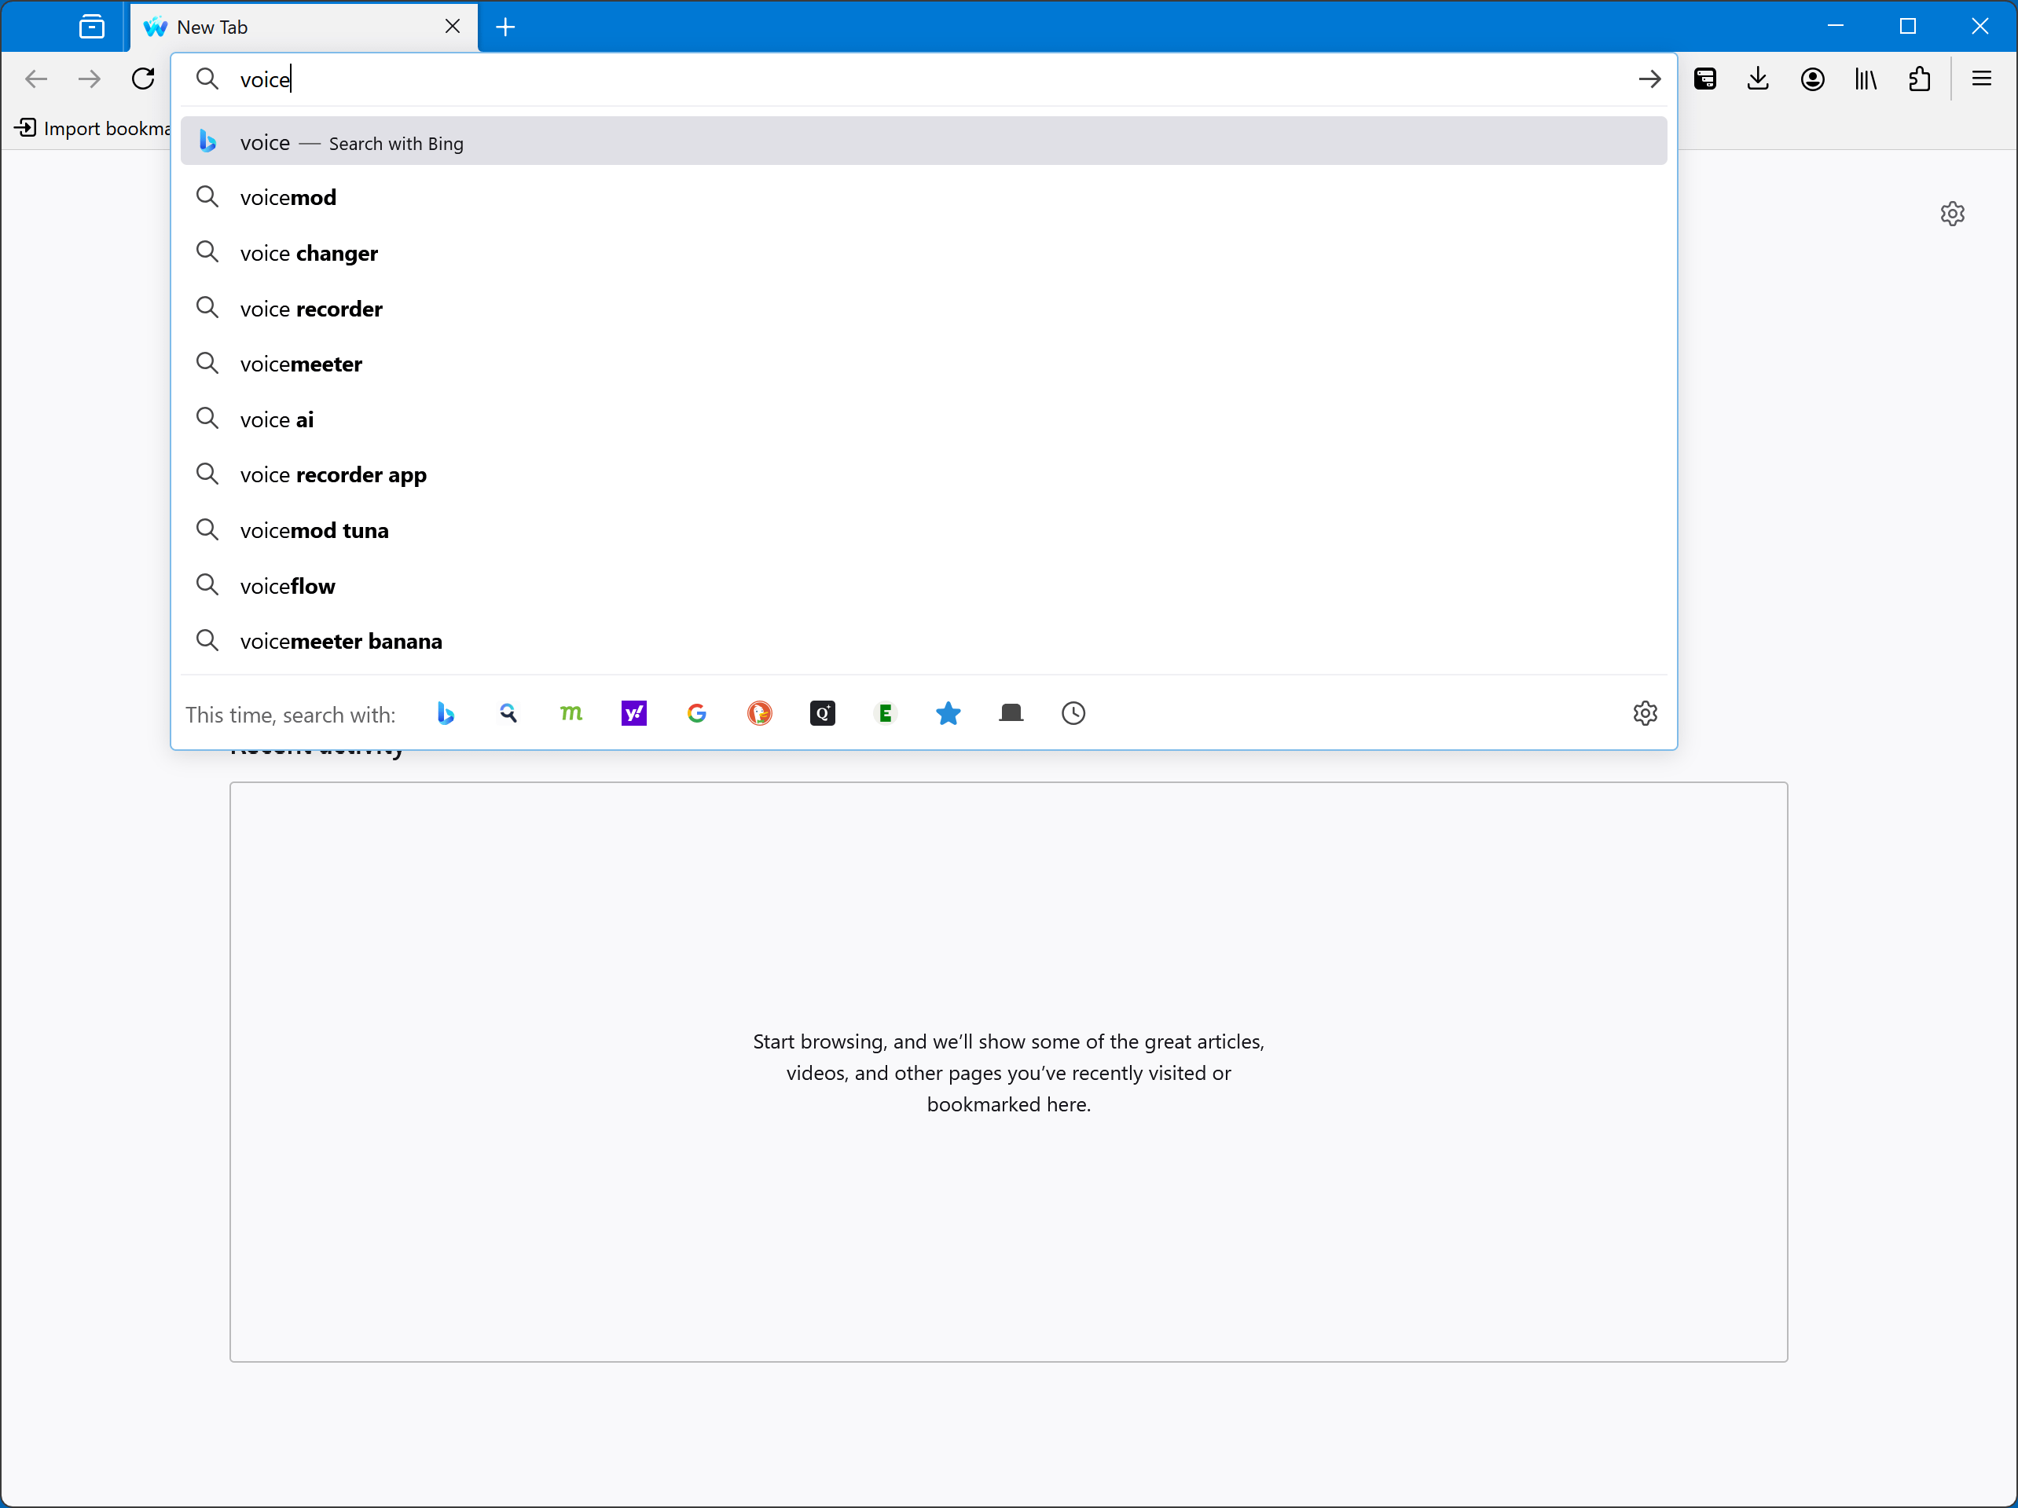Viewport: 2018px width, 1508px height.
Task: Open the application hamburger menu
Action: point(1982,79)
